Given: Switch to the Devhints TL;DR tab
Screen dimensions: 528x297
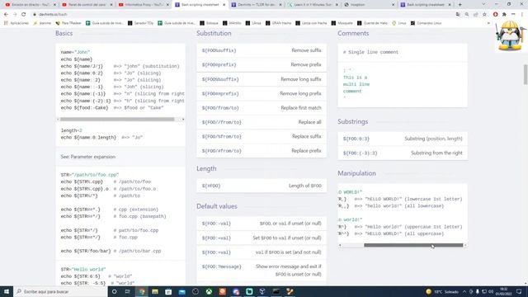Looking at the screenshot, I should [x=257, y=5].
